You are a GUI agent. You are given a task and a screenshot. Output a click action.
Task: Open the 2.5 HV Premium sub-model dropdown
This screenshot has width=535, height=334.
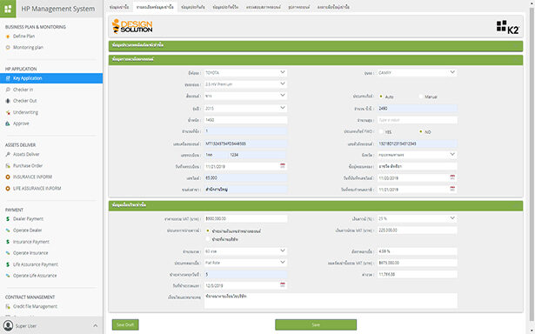click(x=245, y=83)
